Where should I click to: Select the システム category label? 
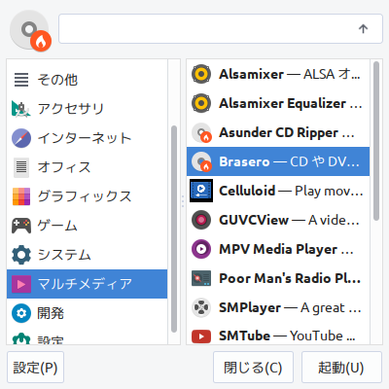pyautogui.click(x=64, y=255)
